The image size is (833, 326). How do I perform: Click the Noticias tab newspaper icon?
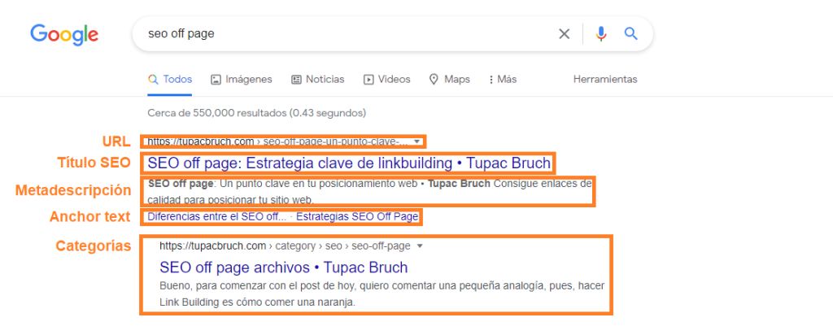point(296,80)
